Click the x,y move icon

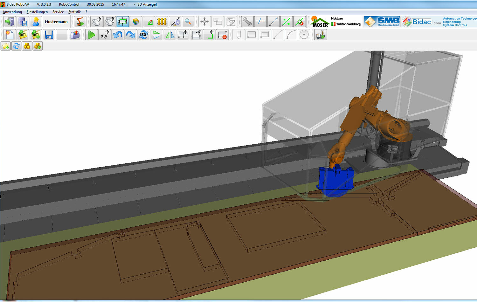click(105, 35)
